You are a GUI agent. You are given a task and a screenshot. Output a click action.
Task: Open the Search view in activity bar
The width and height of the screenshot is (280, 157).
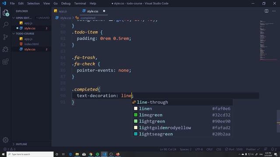click(x=6, y=24)
